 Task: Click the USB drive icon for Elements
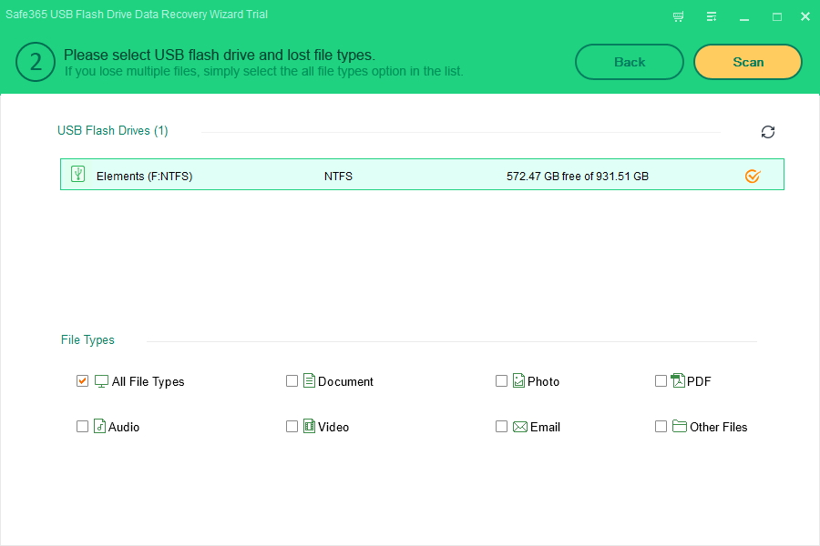point(78,174)
